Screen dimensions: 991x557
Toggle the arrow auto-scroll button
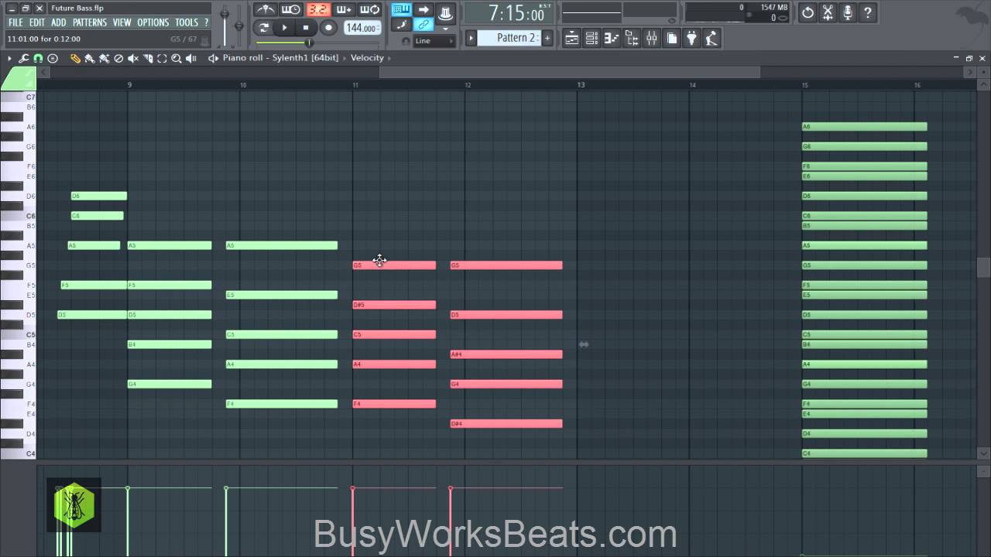click(x=423, y=9)
